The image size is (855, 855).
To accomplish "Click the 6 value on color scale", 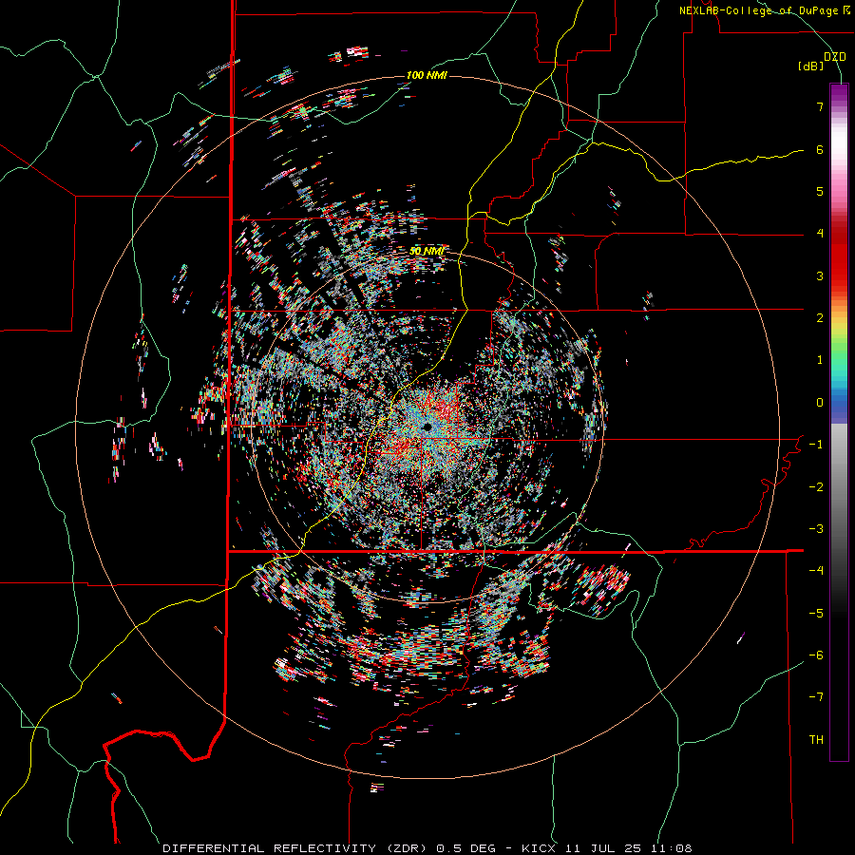I will point(820,149).
